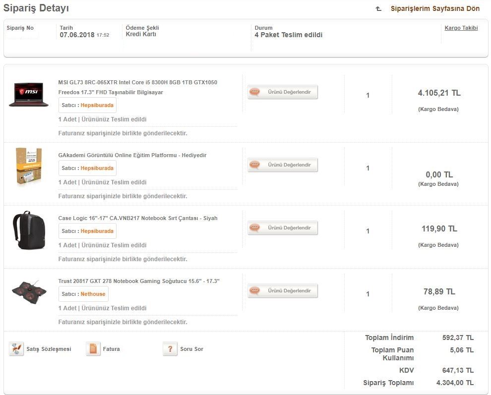Open the MSI laptop product thumbnail
Screen dimensions: 491x395
[x=28, y=94]
